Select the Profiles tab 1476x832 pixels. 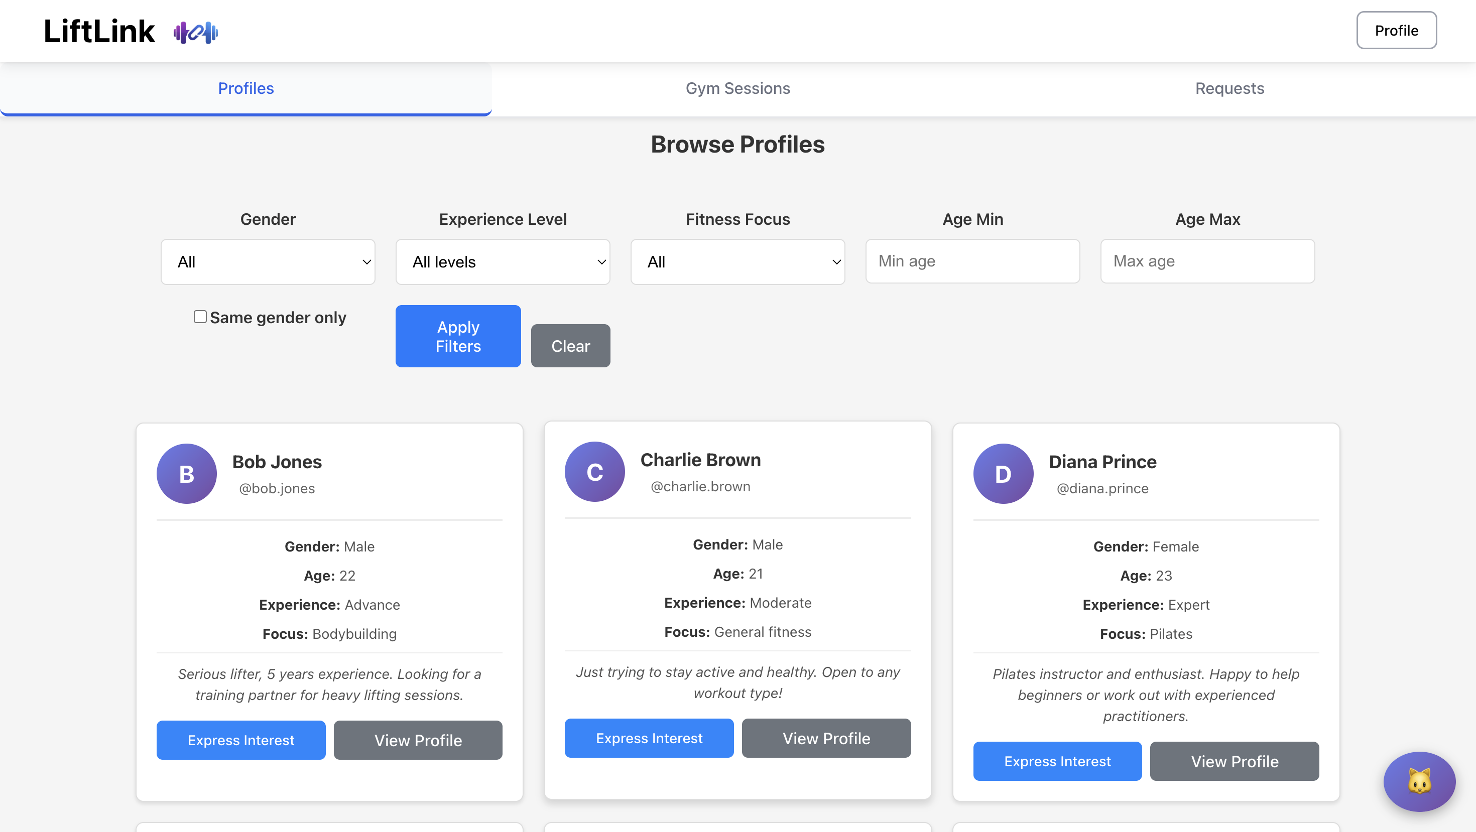[x=246, y=88]
